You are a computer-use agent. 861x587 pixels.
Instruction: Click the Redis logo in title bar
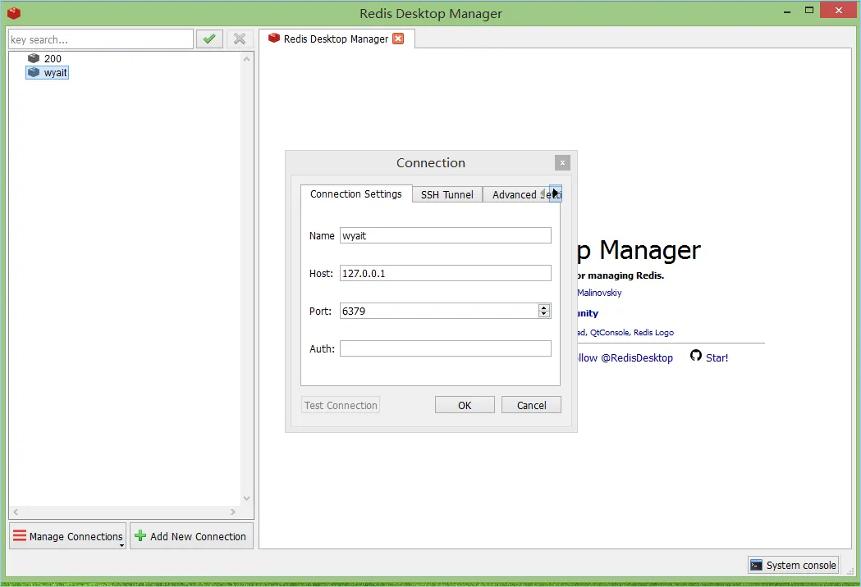(x=14, y=13)
